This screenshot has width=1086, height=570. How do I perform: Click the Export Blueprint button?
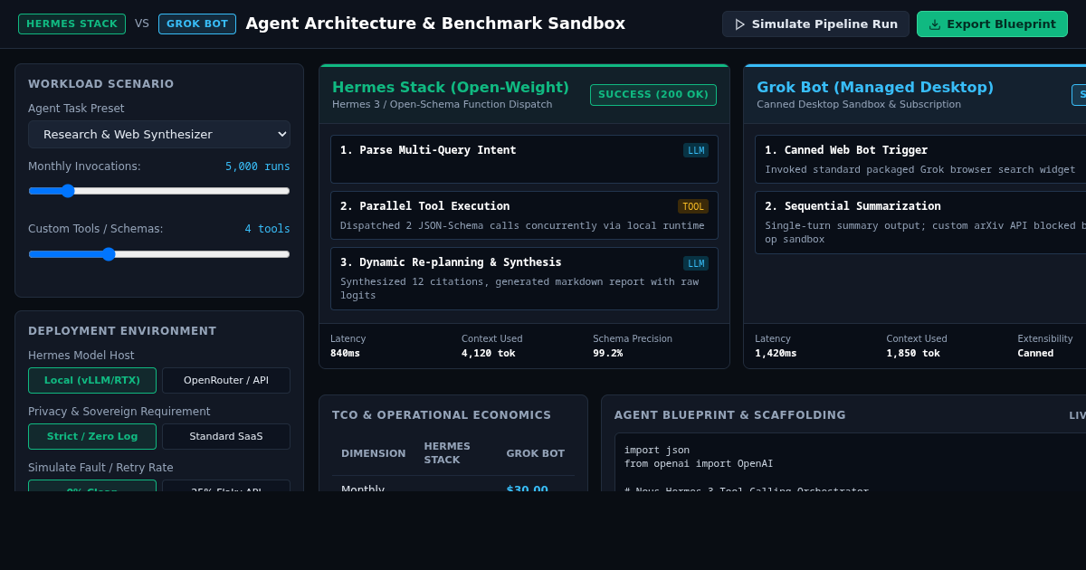(992, 24)
